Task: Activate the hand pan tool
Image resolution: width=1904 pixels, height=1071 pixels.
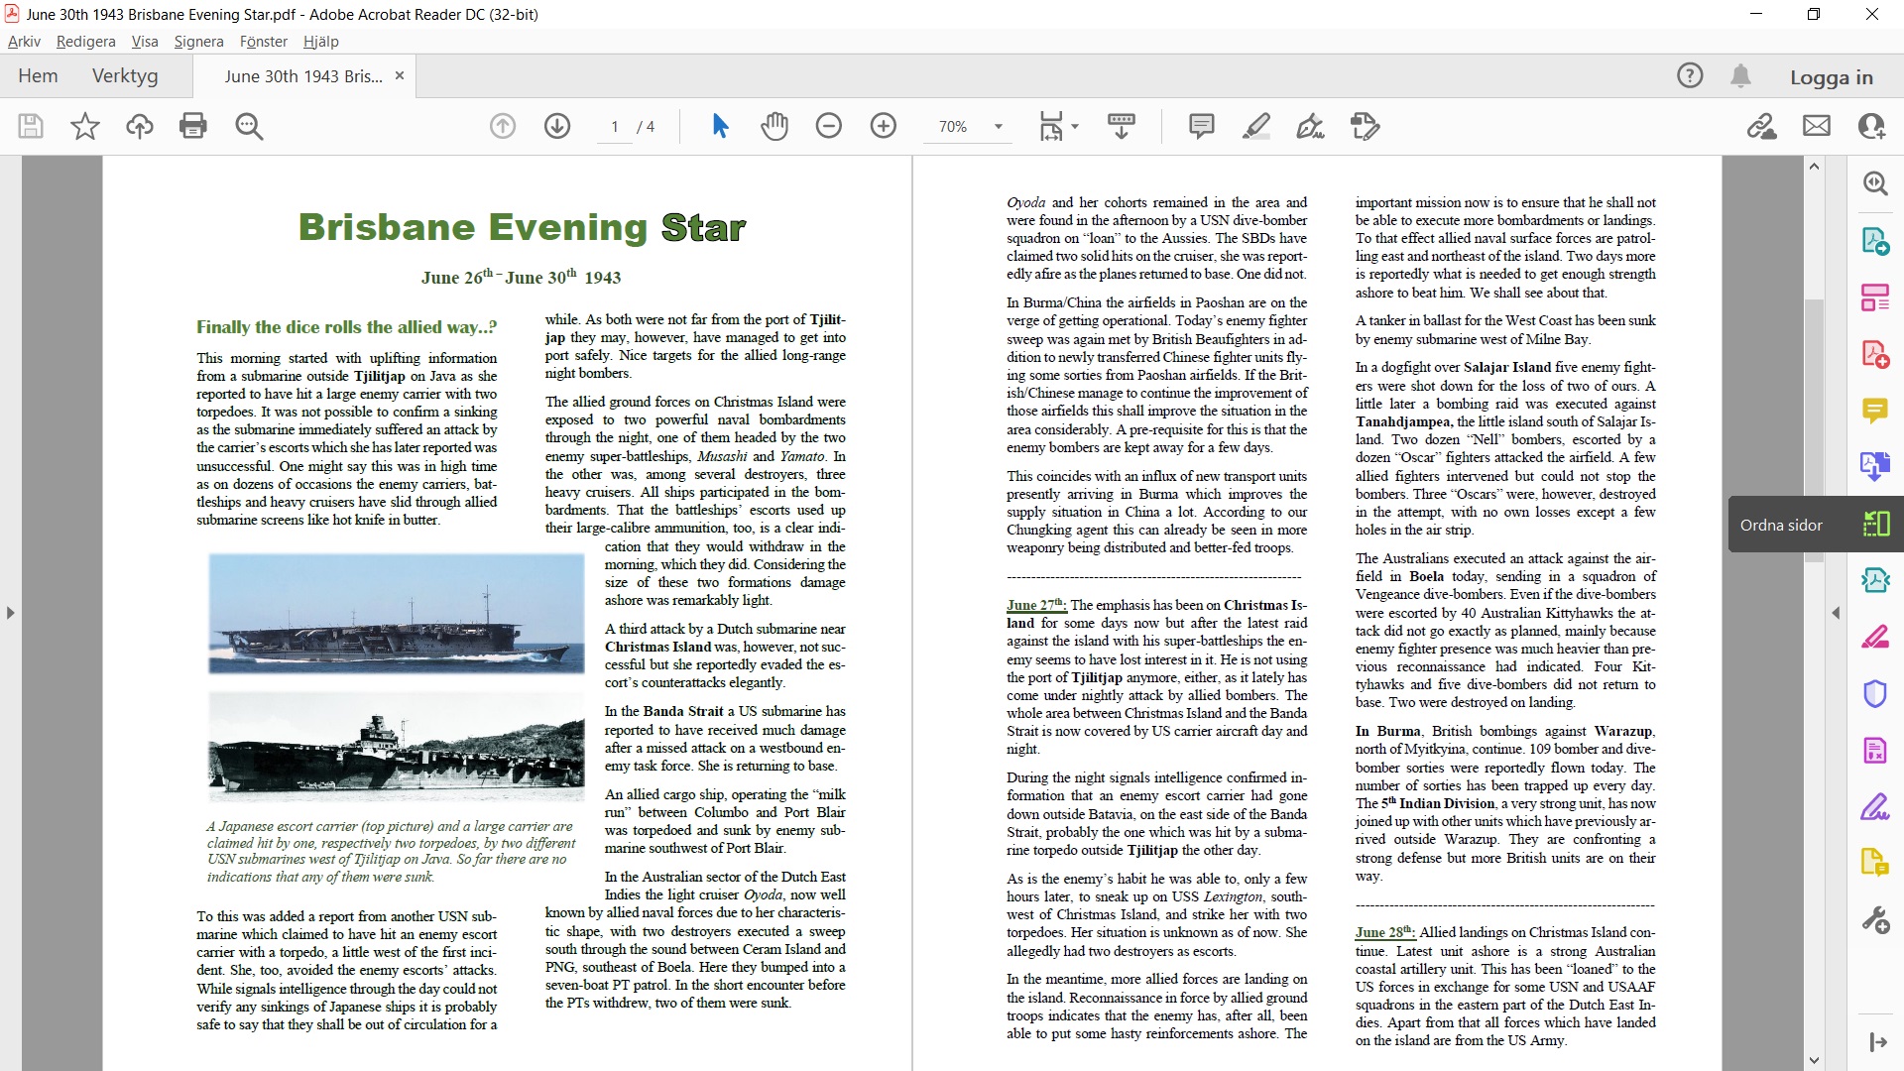Action: tap(774, 126)
